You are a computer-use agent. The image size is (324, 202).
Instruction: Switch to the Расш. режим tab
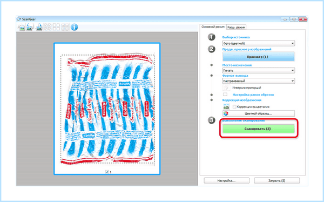point(236,28)
